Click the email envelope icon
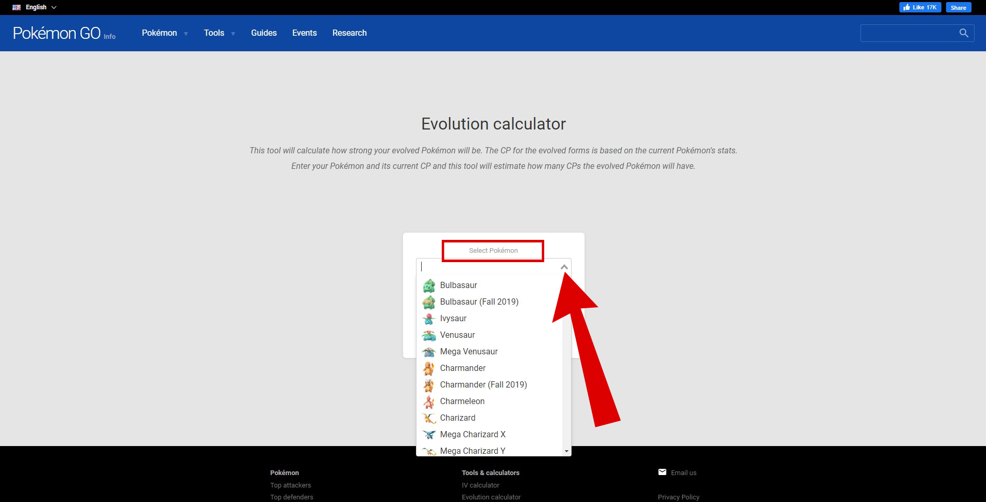Screen dimensions: 986x502 (x=662, y=472)
